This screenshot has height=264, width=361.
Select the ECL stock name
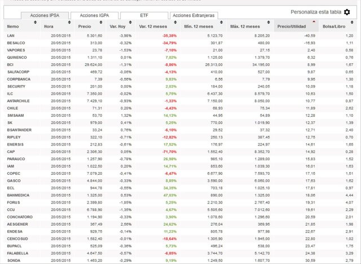[x=11, y=188]
